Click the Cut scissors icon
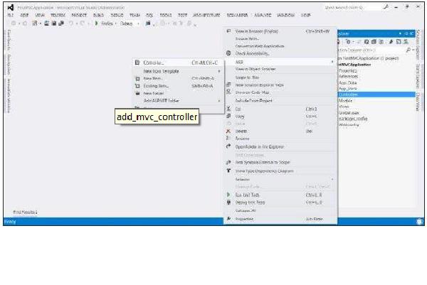The width and height of the screenshot is (427, 285). tap(228, 109)
